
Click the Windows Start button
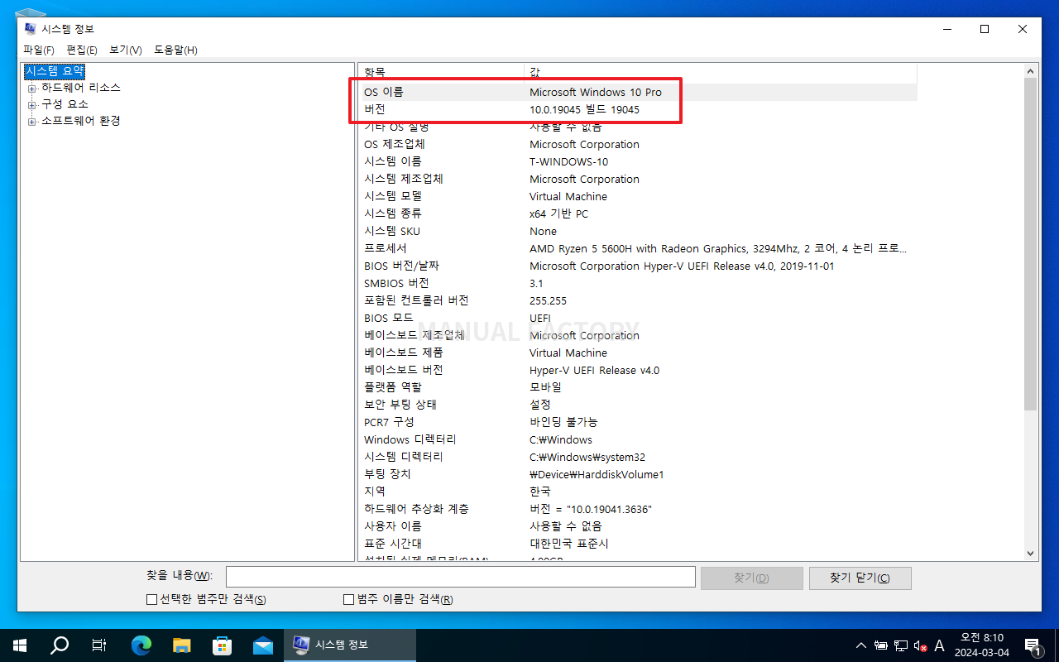pyautogui.click(x=20, y=645)
